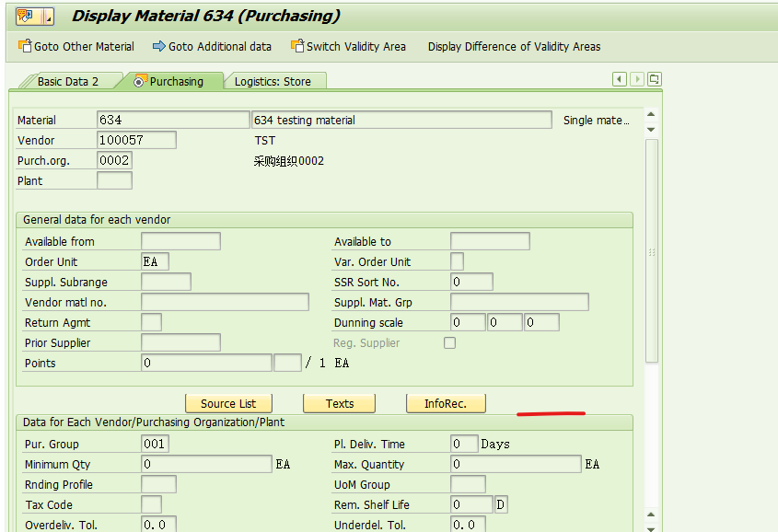Screen dimensions: 778x532
Task: Click the General data for each vendor header
Action: pos(97,220)
